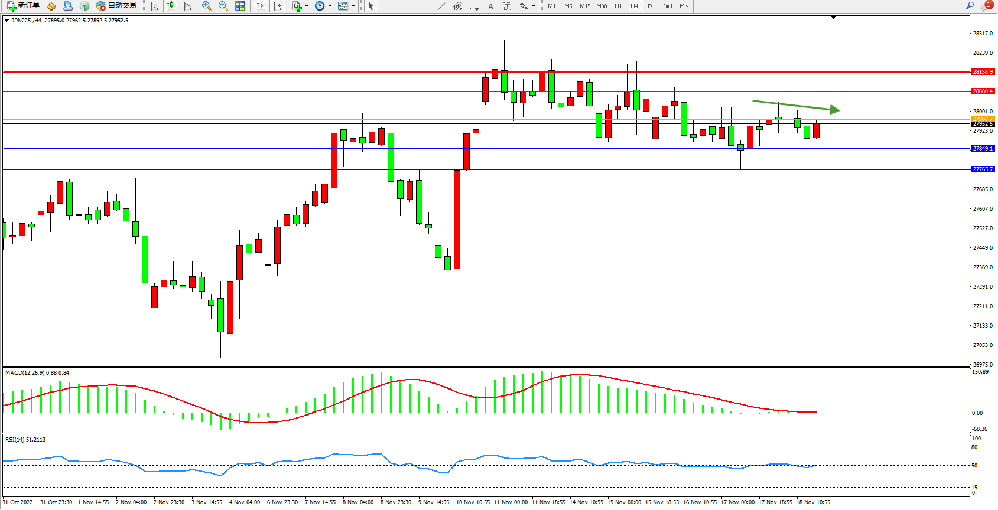The width and height of the screenshot is (998, 510).
Task: Pick the Fibonacci retracement tool
Action: [x=474, y=6]
